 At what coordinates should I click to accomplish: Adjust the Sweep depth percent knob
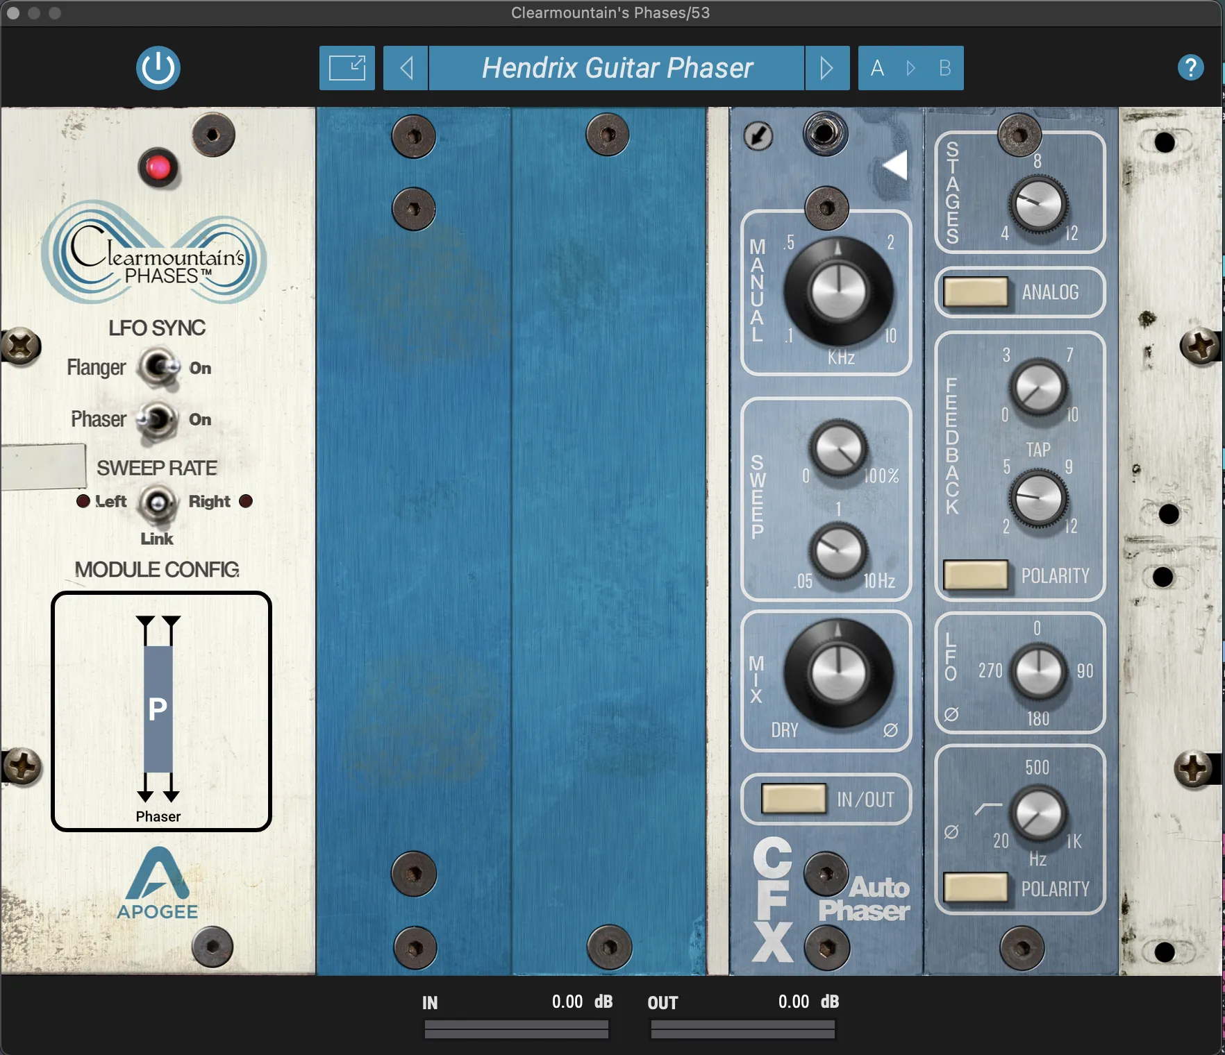(x=839, y=448)
